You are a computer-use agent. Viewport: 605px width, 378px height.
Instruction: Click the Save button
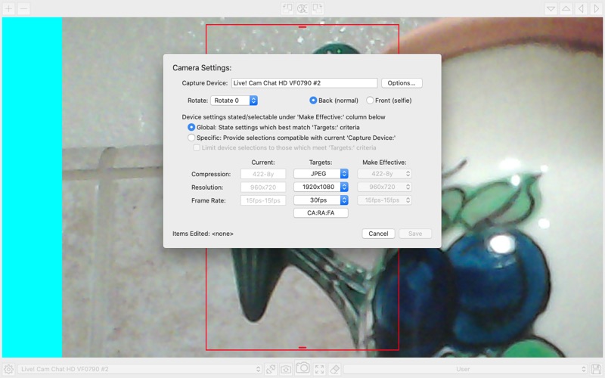(415, 234)
